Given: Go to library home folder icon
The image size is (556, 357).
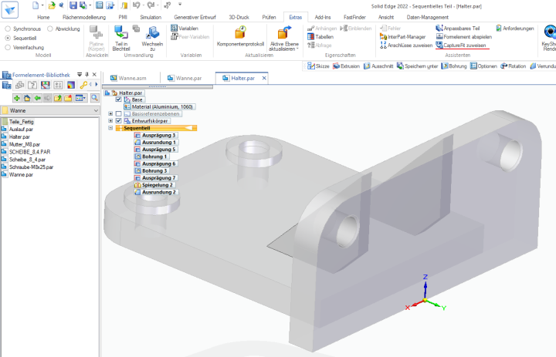Looking at the screenshot, I should click(27, 98).
